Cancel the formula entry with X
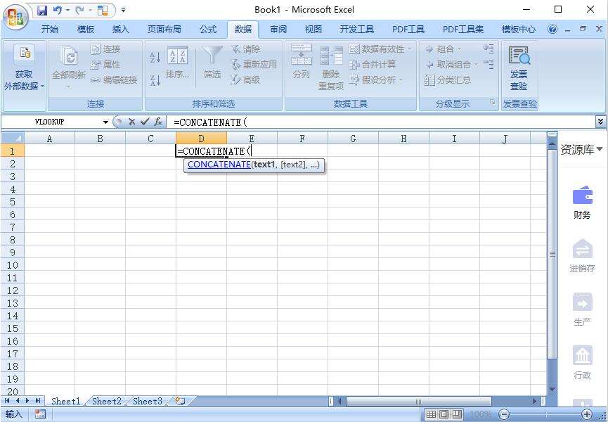 132,122
